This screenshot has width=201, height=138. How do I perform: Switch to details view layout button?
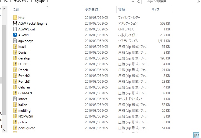(197, 135)
